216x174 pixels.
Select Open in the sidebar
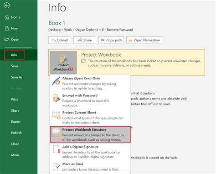coord(19,40)
